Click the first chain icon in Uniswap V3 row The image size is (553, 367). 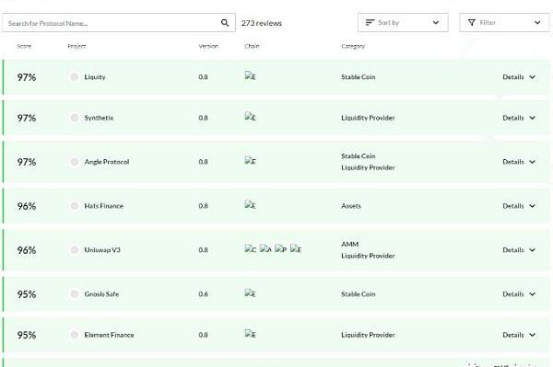tap(251, 249)
